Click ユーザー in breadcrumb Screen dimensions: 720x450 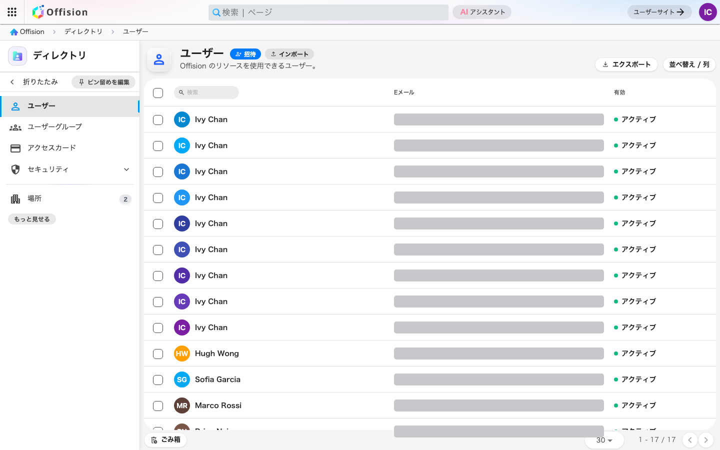pyautogui.click(x=135, y=31)
